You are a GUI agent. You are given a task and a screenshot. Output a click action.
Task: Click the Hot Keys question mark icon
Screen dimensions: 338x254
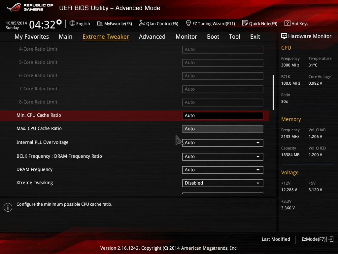[287, 23]
